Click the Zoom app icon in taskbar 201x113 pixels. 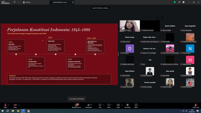23,111
